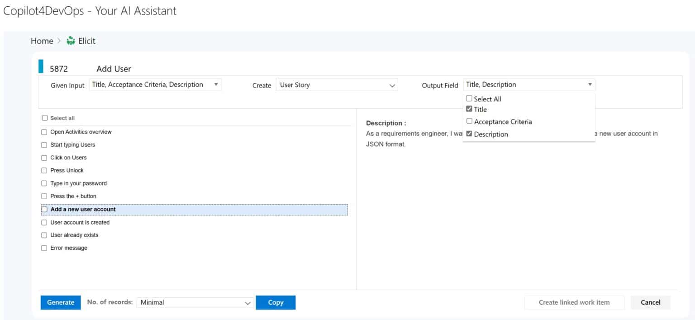This screenshot has width=695, height=320.
Task: Check the Error message item
Action: (44, 248)
